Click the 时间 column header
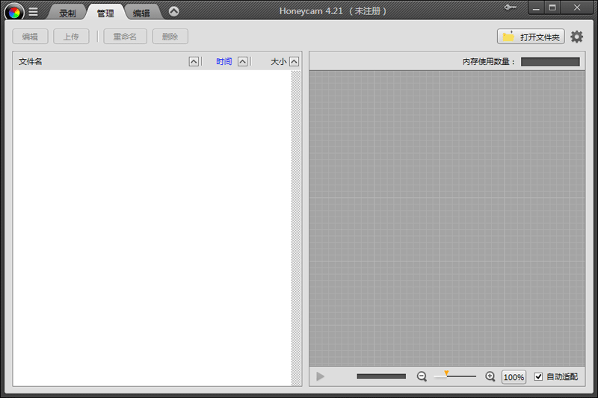The image size is (598, 398). tap(224, 62)
